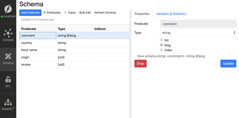Open the Type dropdown showing string

click(x=198, y=33)
